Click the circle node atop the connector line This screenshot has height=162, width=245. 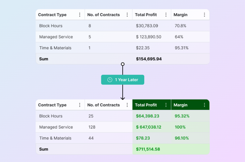[x=123, y=64]
